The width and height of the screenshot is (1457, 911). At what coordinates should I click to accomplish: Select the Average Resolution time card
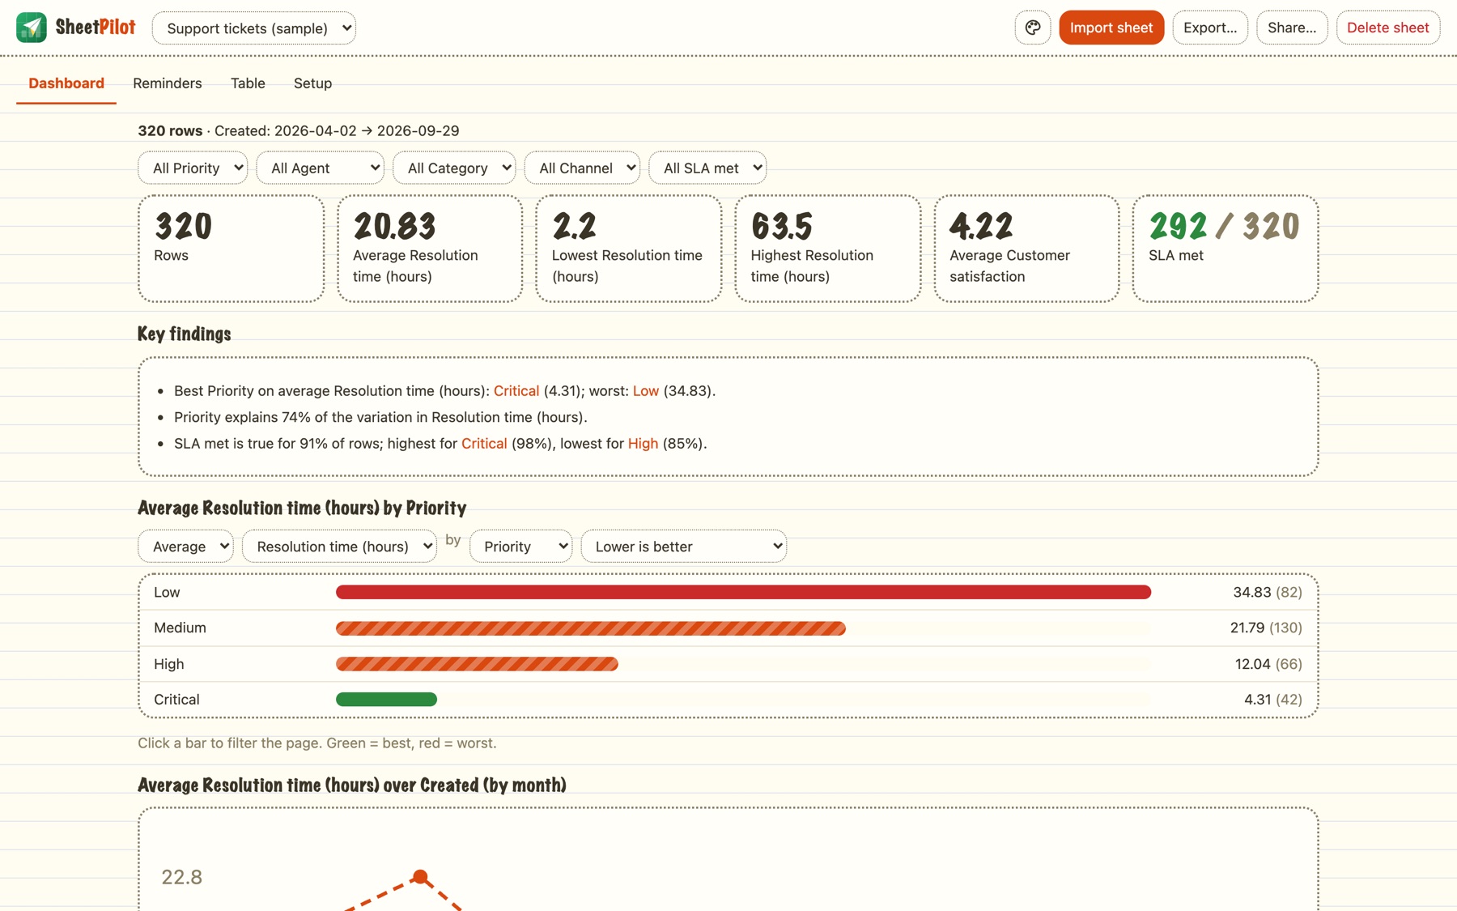click(x=430, y=249)
